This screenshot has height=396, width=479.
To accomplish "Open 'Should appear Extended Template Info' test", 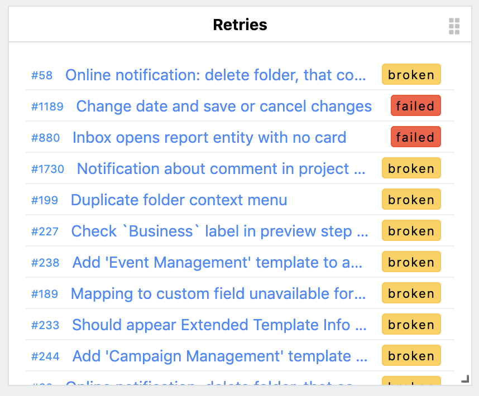I will coord(219,325).
